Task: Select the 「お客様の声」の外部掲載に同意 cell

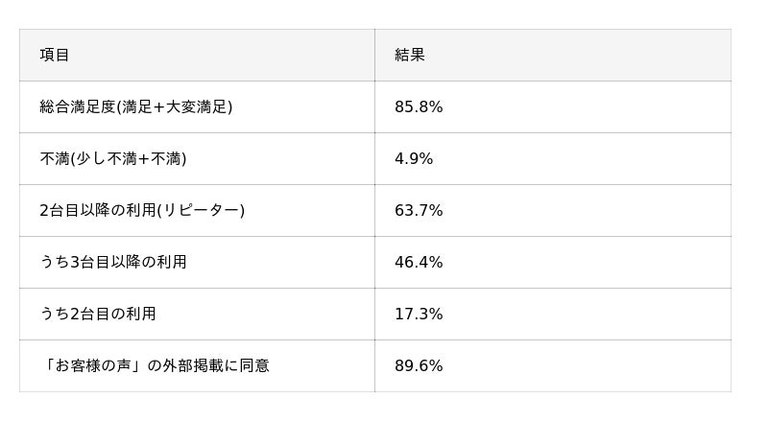Action: pos(197,365)
